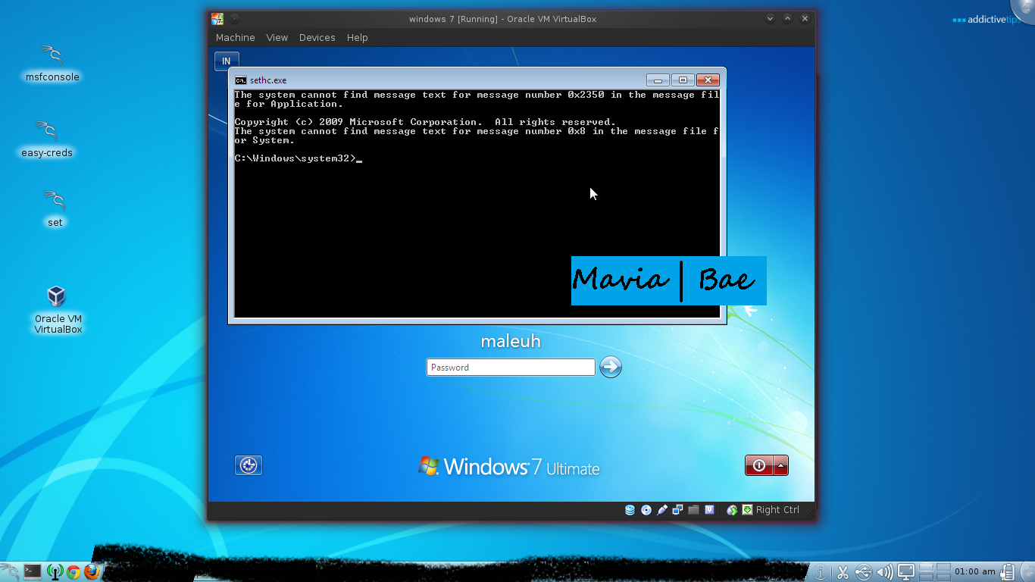Open the easy-creds desktop shortcut
This screenshot has height=582, width=1035.
click(x=47, y=139)
